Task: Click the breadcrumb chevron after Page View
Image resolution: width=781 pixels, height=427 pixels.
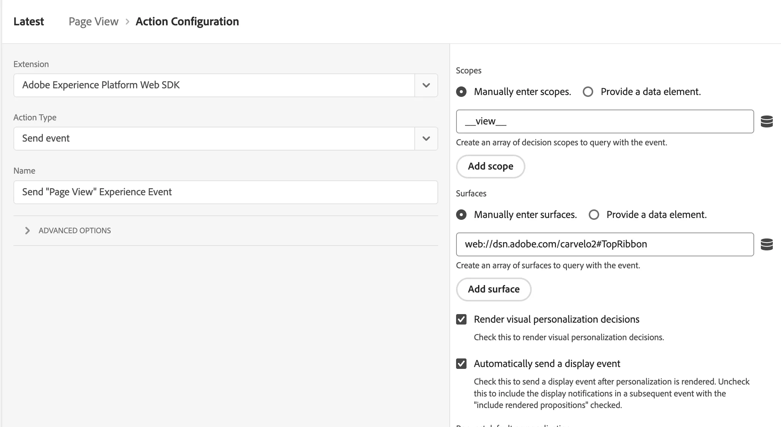Action: pos(127,22)
